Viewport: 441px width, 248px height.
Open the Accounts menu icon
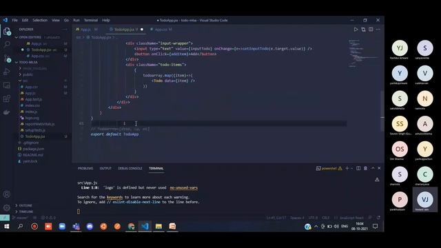point(7,194)
